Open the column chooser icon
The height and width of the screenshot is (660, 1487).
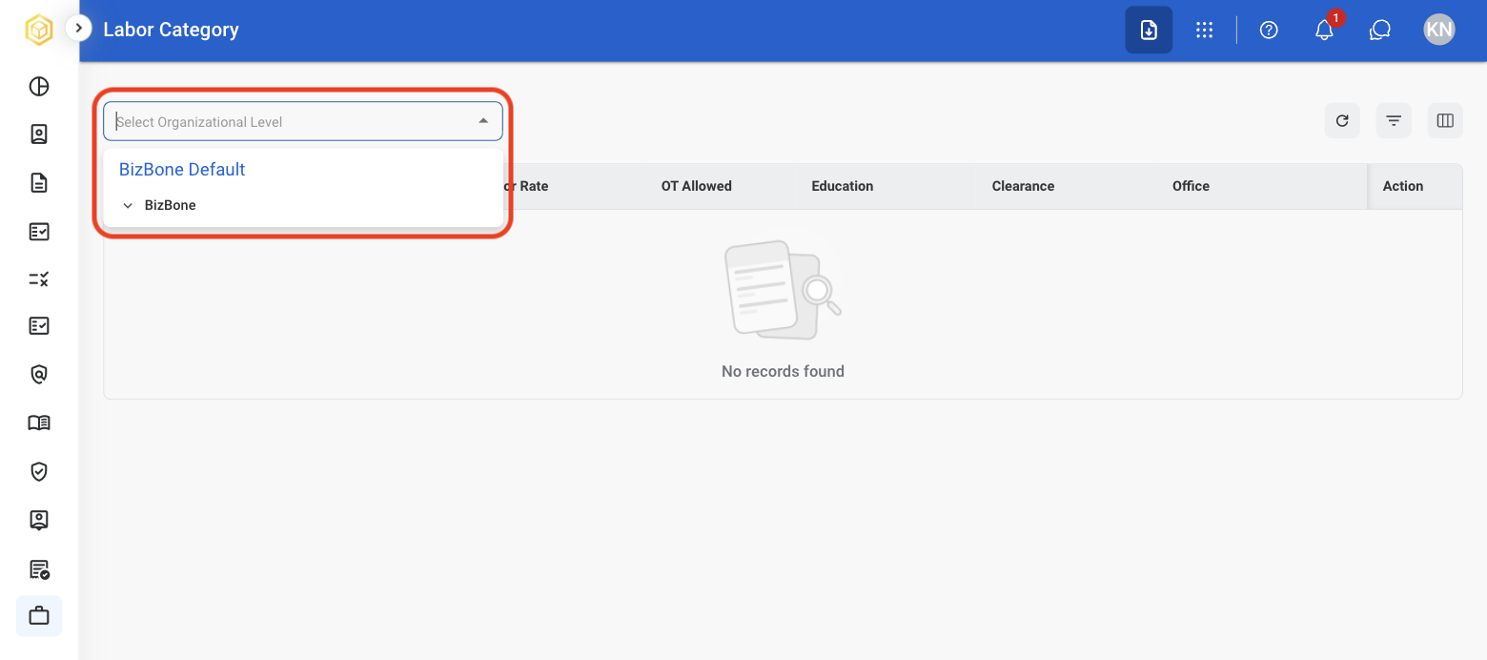[x=1445, y=120]
